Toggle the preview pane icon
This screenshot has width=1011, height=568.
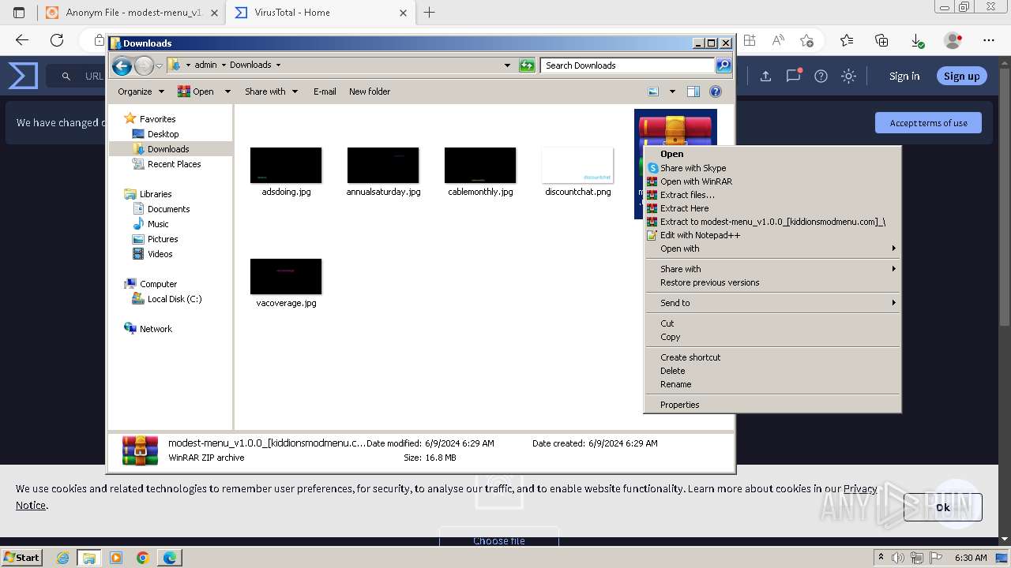(x=693, y=92)
